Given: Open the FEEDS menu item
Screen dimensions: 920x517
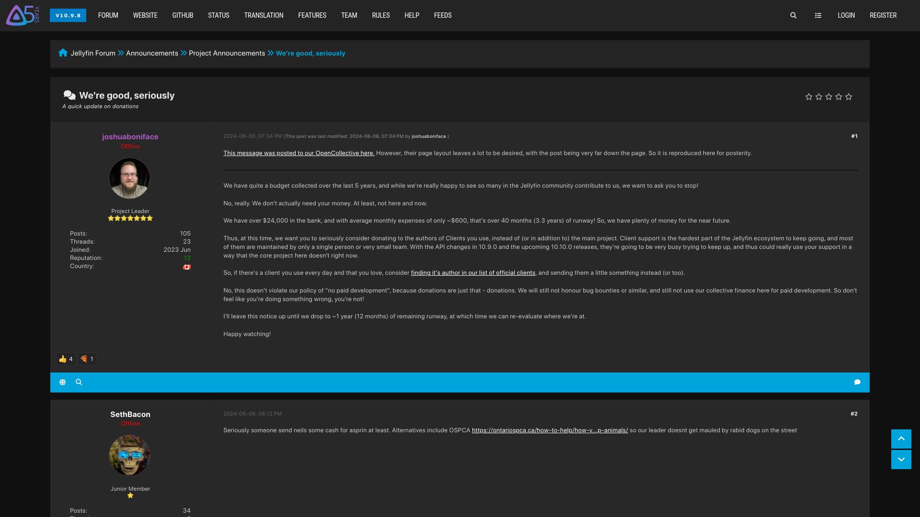Looking at the screenshot, I should click(x=443, y=15).
